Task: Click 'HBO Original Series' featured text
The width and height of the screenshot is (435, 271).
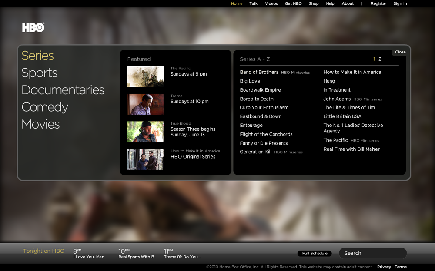Action: click(193, 156)
